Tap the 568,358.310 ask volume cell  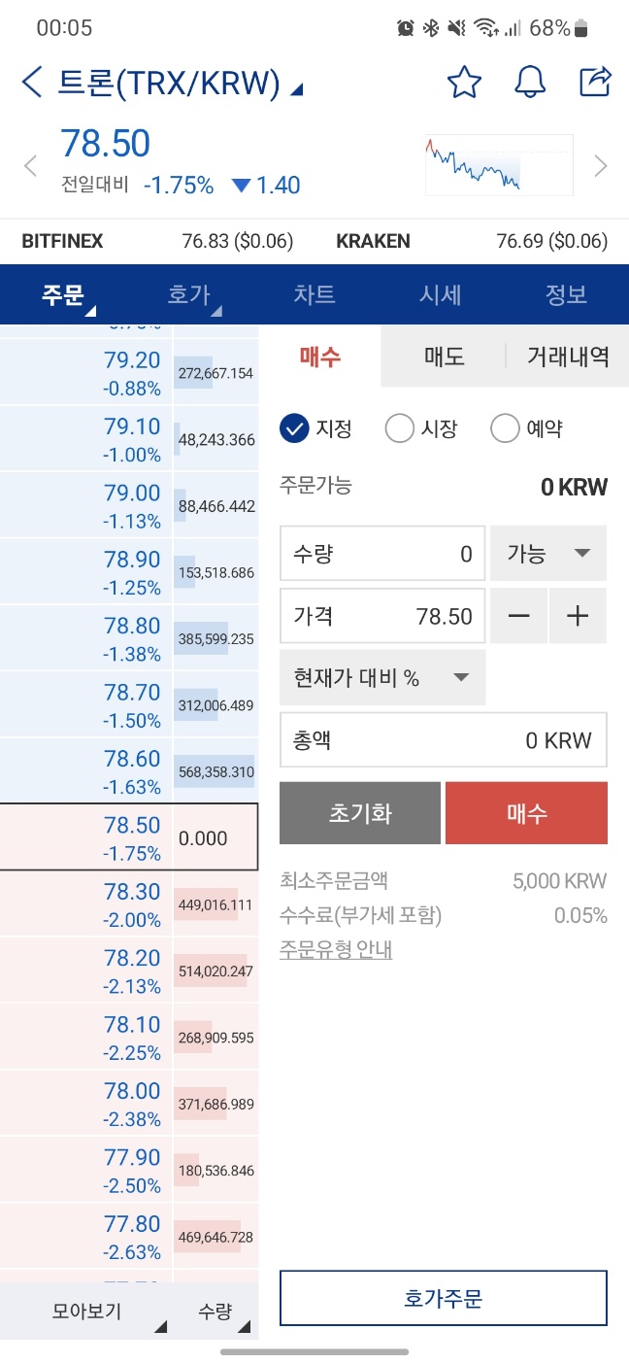click(215, 771)
